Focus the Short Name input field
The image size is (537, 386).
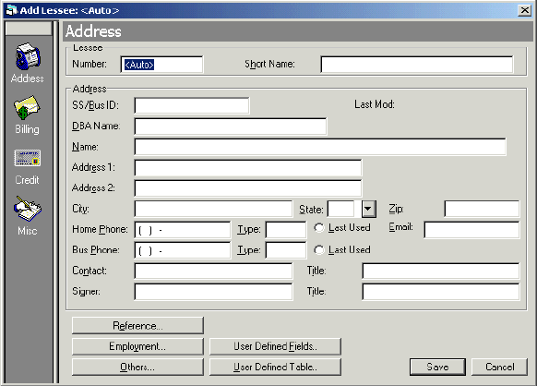click(417, 65)
